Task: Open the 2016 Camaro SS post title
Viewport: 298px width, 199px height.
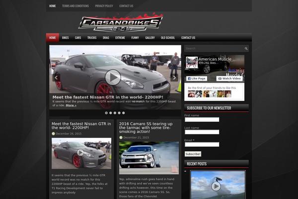Action: pos(146,127)
